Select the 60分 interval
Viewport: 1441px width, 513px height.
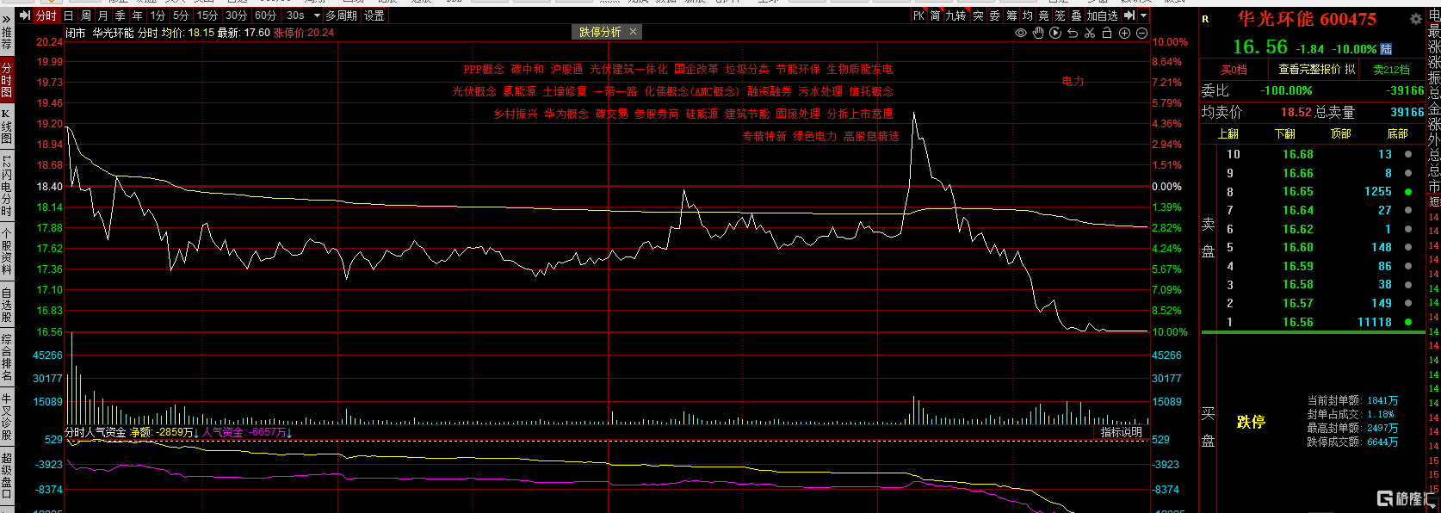tap(266, 15)
